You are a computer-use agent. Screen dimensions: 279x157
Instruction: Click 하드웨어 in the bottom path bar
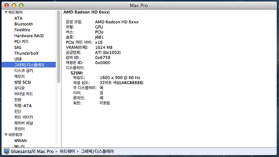[67, 151]
